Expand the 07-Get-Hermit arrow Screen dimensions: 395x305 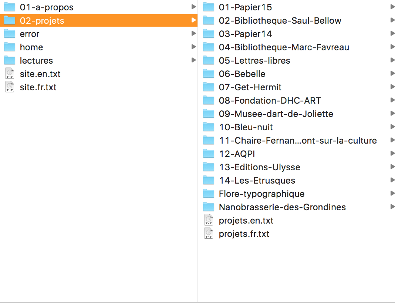pyautogui.click(x=392, y=87)
